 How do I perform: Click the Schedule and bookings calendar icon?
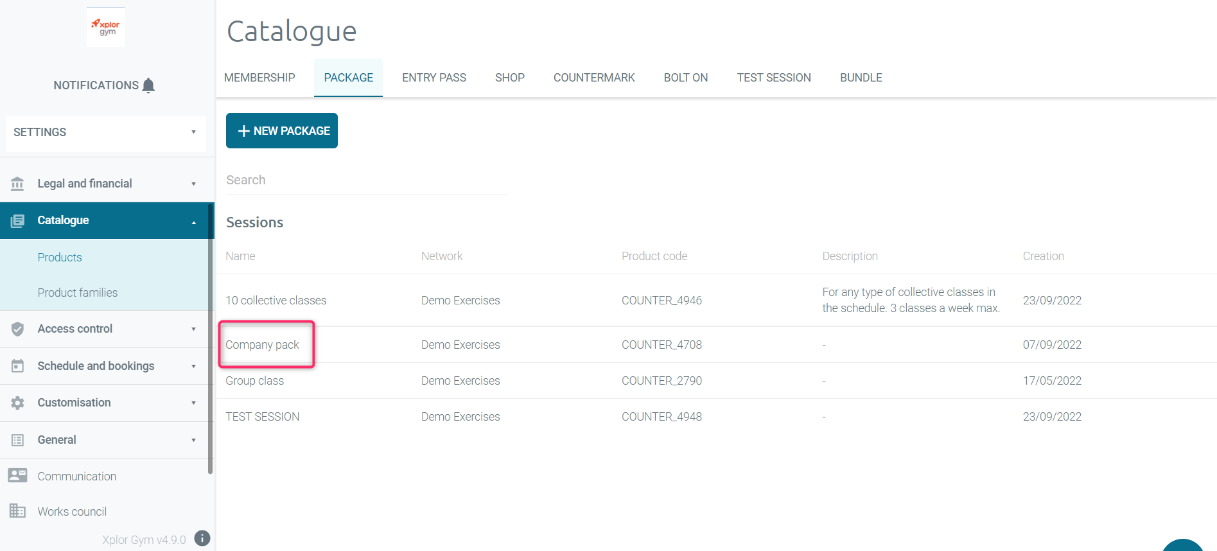click(17, 366)
